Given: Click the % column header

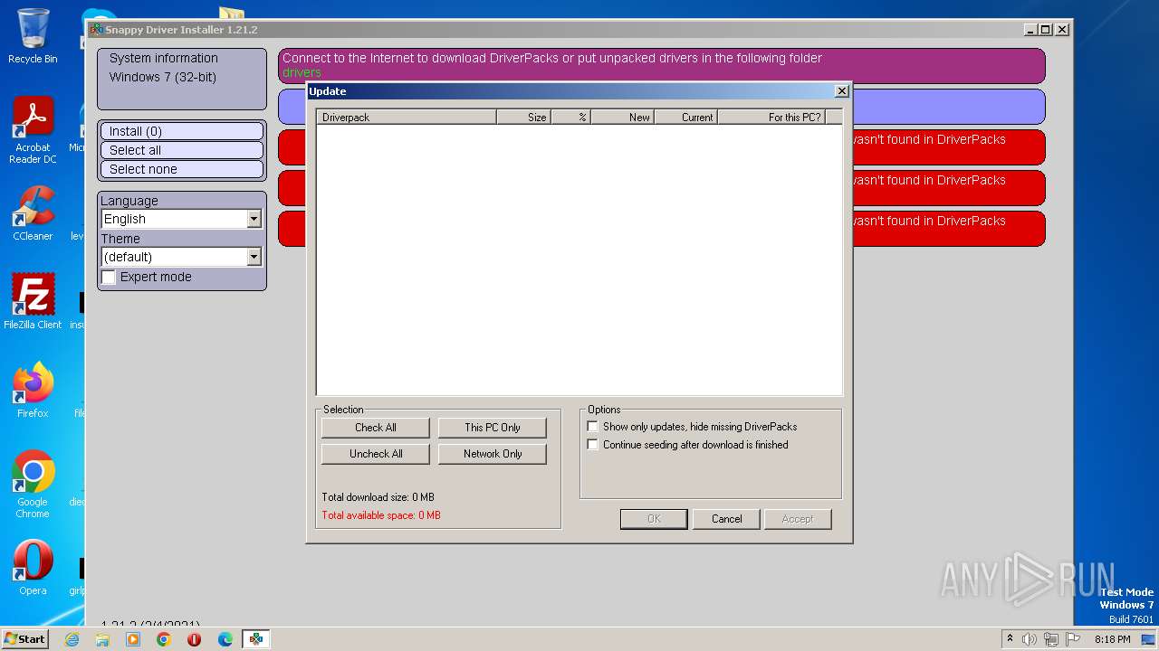Looking at the screenshot, I should (x=570, y=117).
